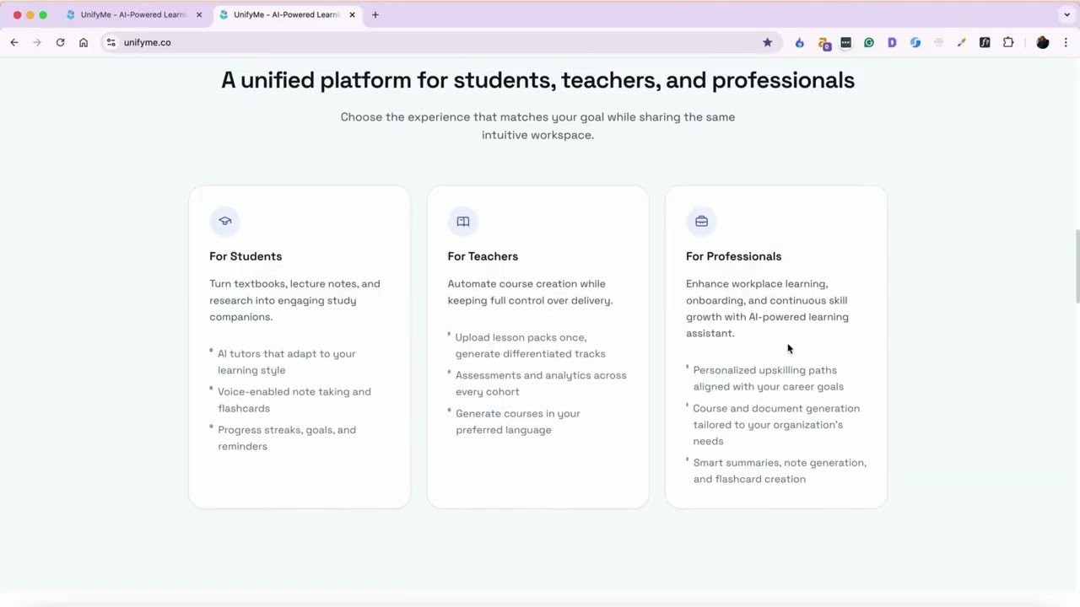This screenshot has width=1080, height=607.
Task: Reload the page
Action: click(60, 42)
